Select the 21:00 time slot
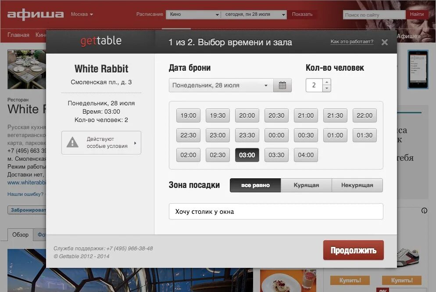This screenshot has width=436, height=292. [x=306, y=115]
